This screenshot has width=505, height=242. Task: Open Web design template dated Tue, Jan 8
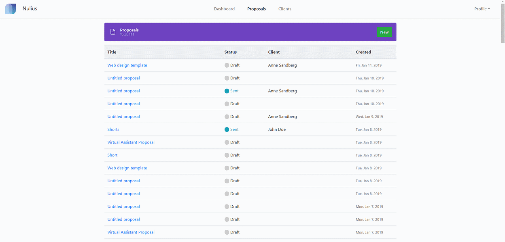[127, 168]
